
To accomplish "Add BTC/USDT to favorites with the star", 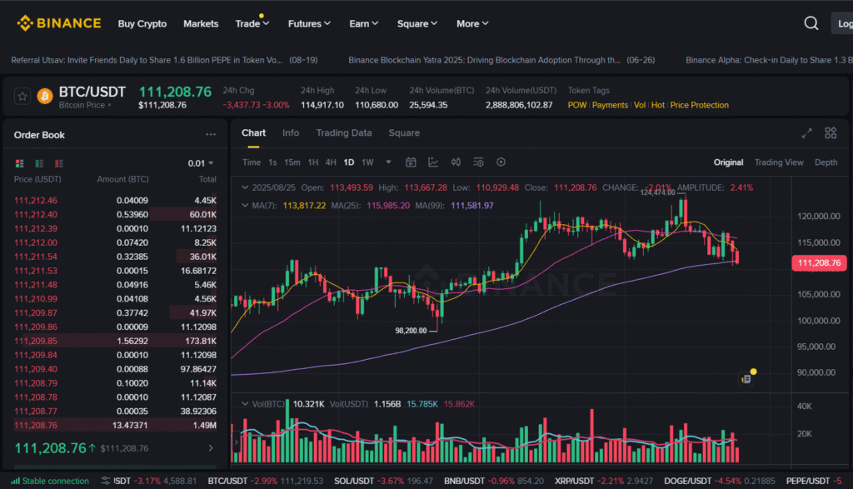I will pos(22,97).
